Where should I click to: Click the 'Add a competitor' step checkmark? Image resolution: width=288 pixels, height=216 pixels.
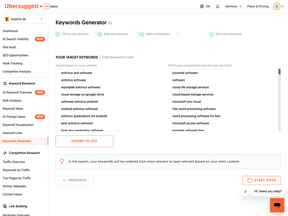coord(142,34)
